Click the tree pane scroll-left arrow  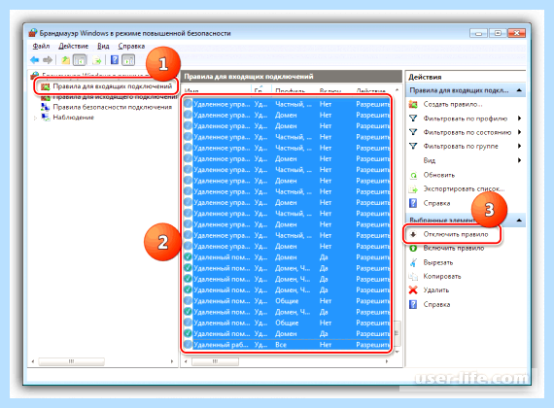coord(33,361)
